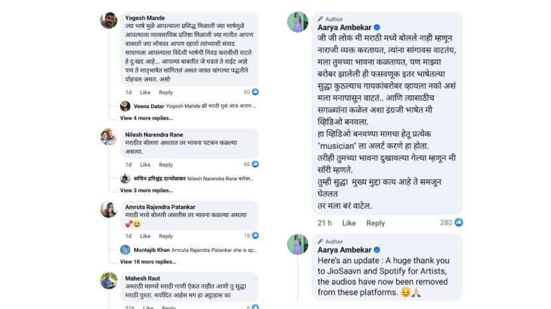Image resolution: width=551 pixels, height=309 pixels.
Task: Reply to Amruta Rajendra Patankar's comment
Action: click(x=166, y=235)
